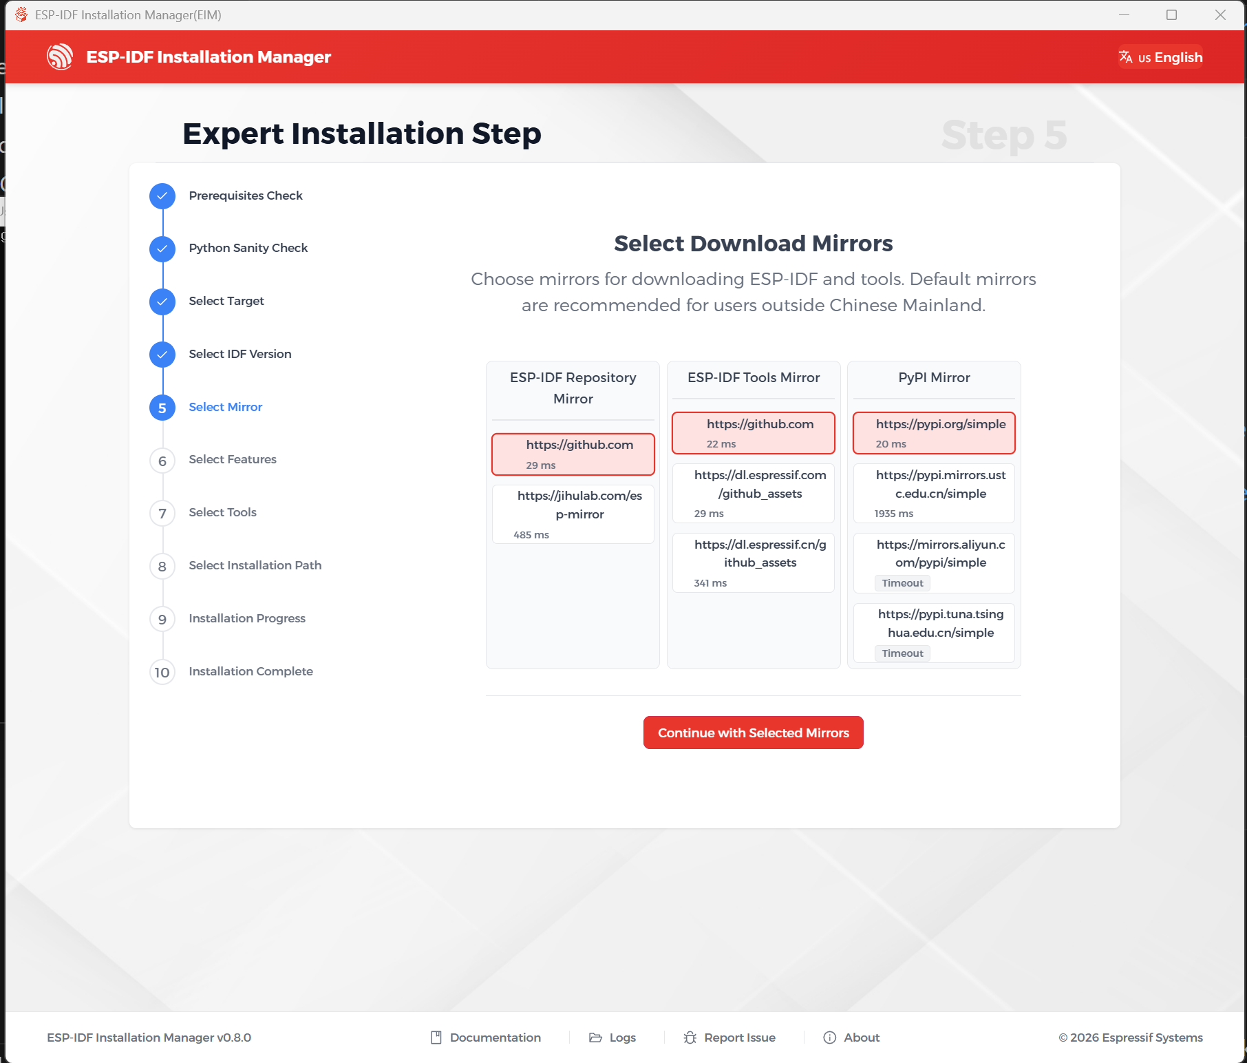Click the Report Issue bug icon
This screenshot has width=1247, height=1063.
pyautogui.click(x=690, y=1038)
